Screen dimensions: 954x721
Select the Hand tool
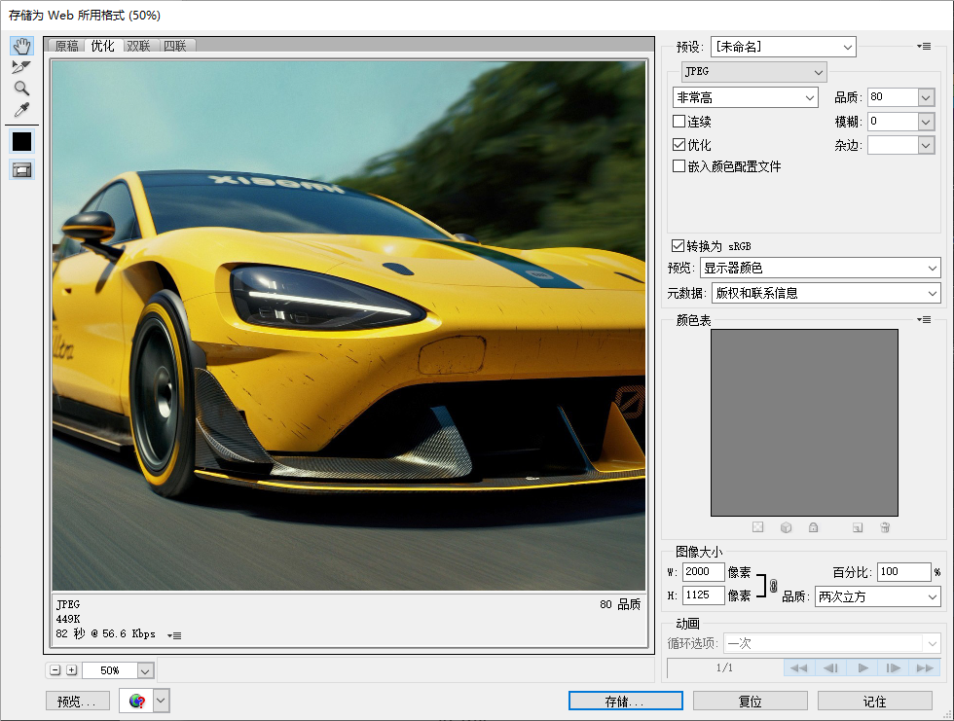pos(21,46)
